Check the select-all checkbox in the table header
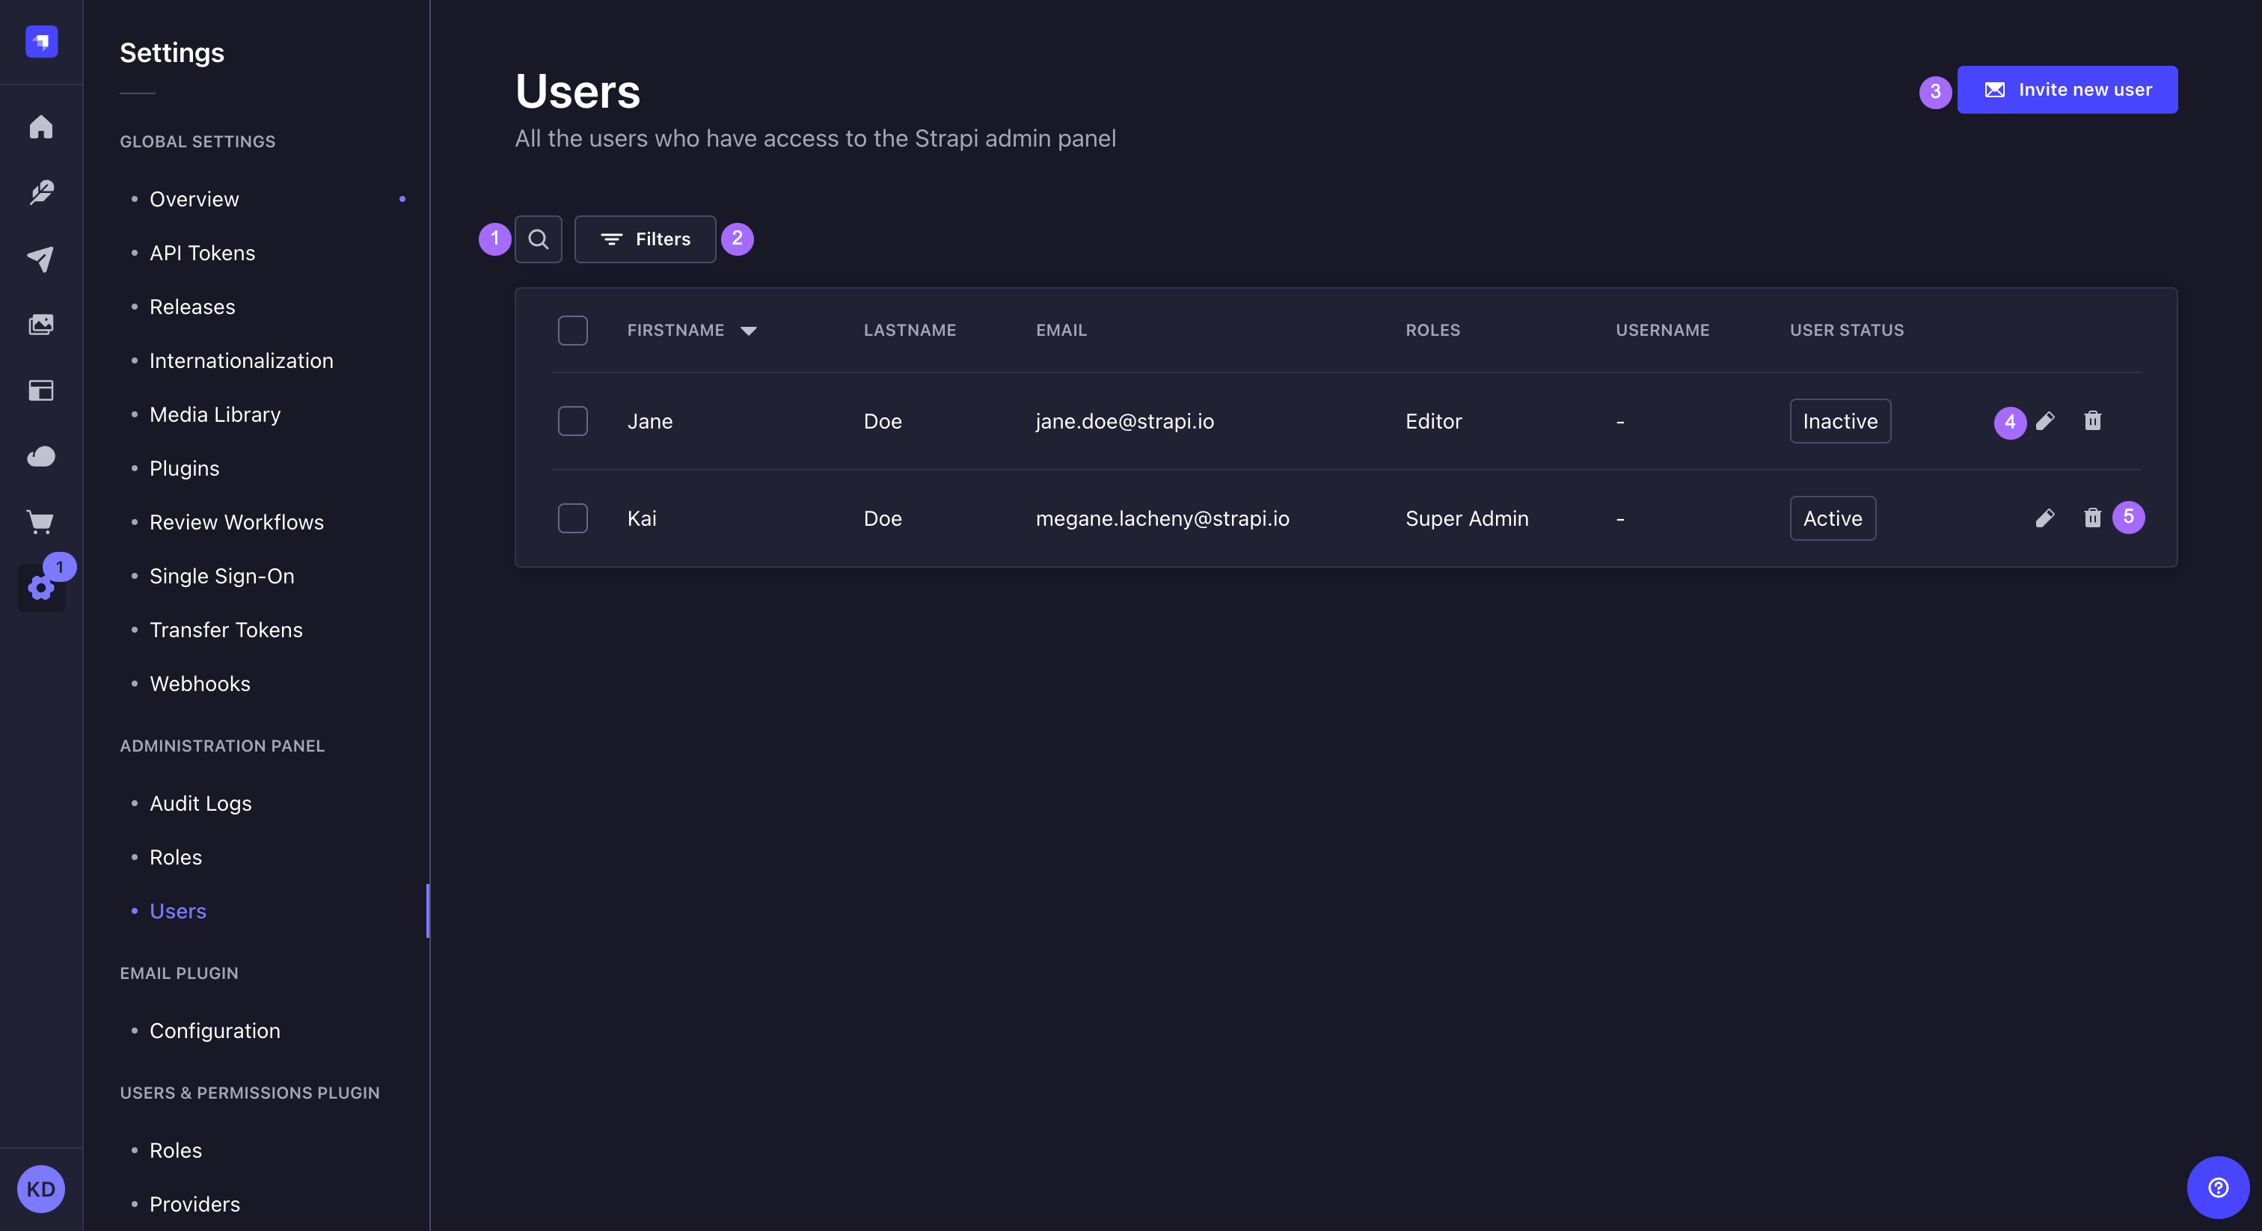Screen dimensions: 2262x1231 click(572, 330)
